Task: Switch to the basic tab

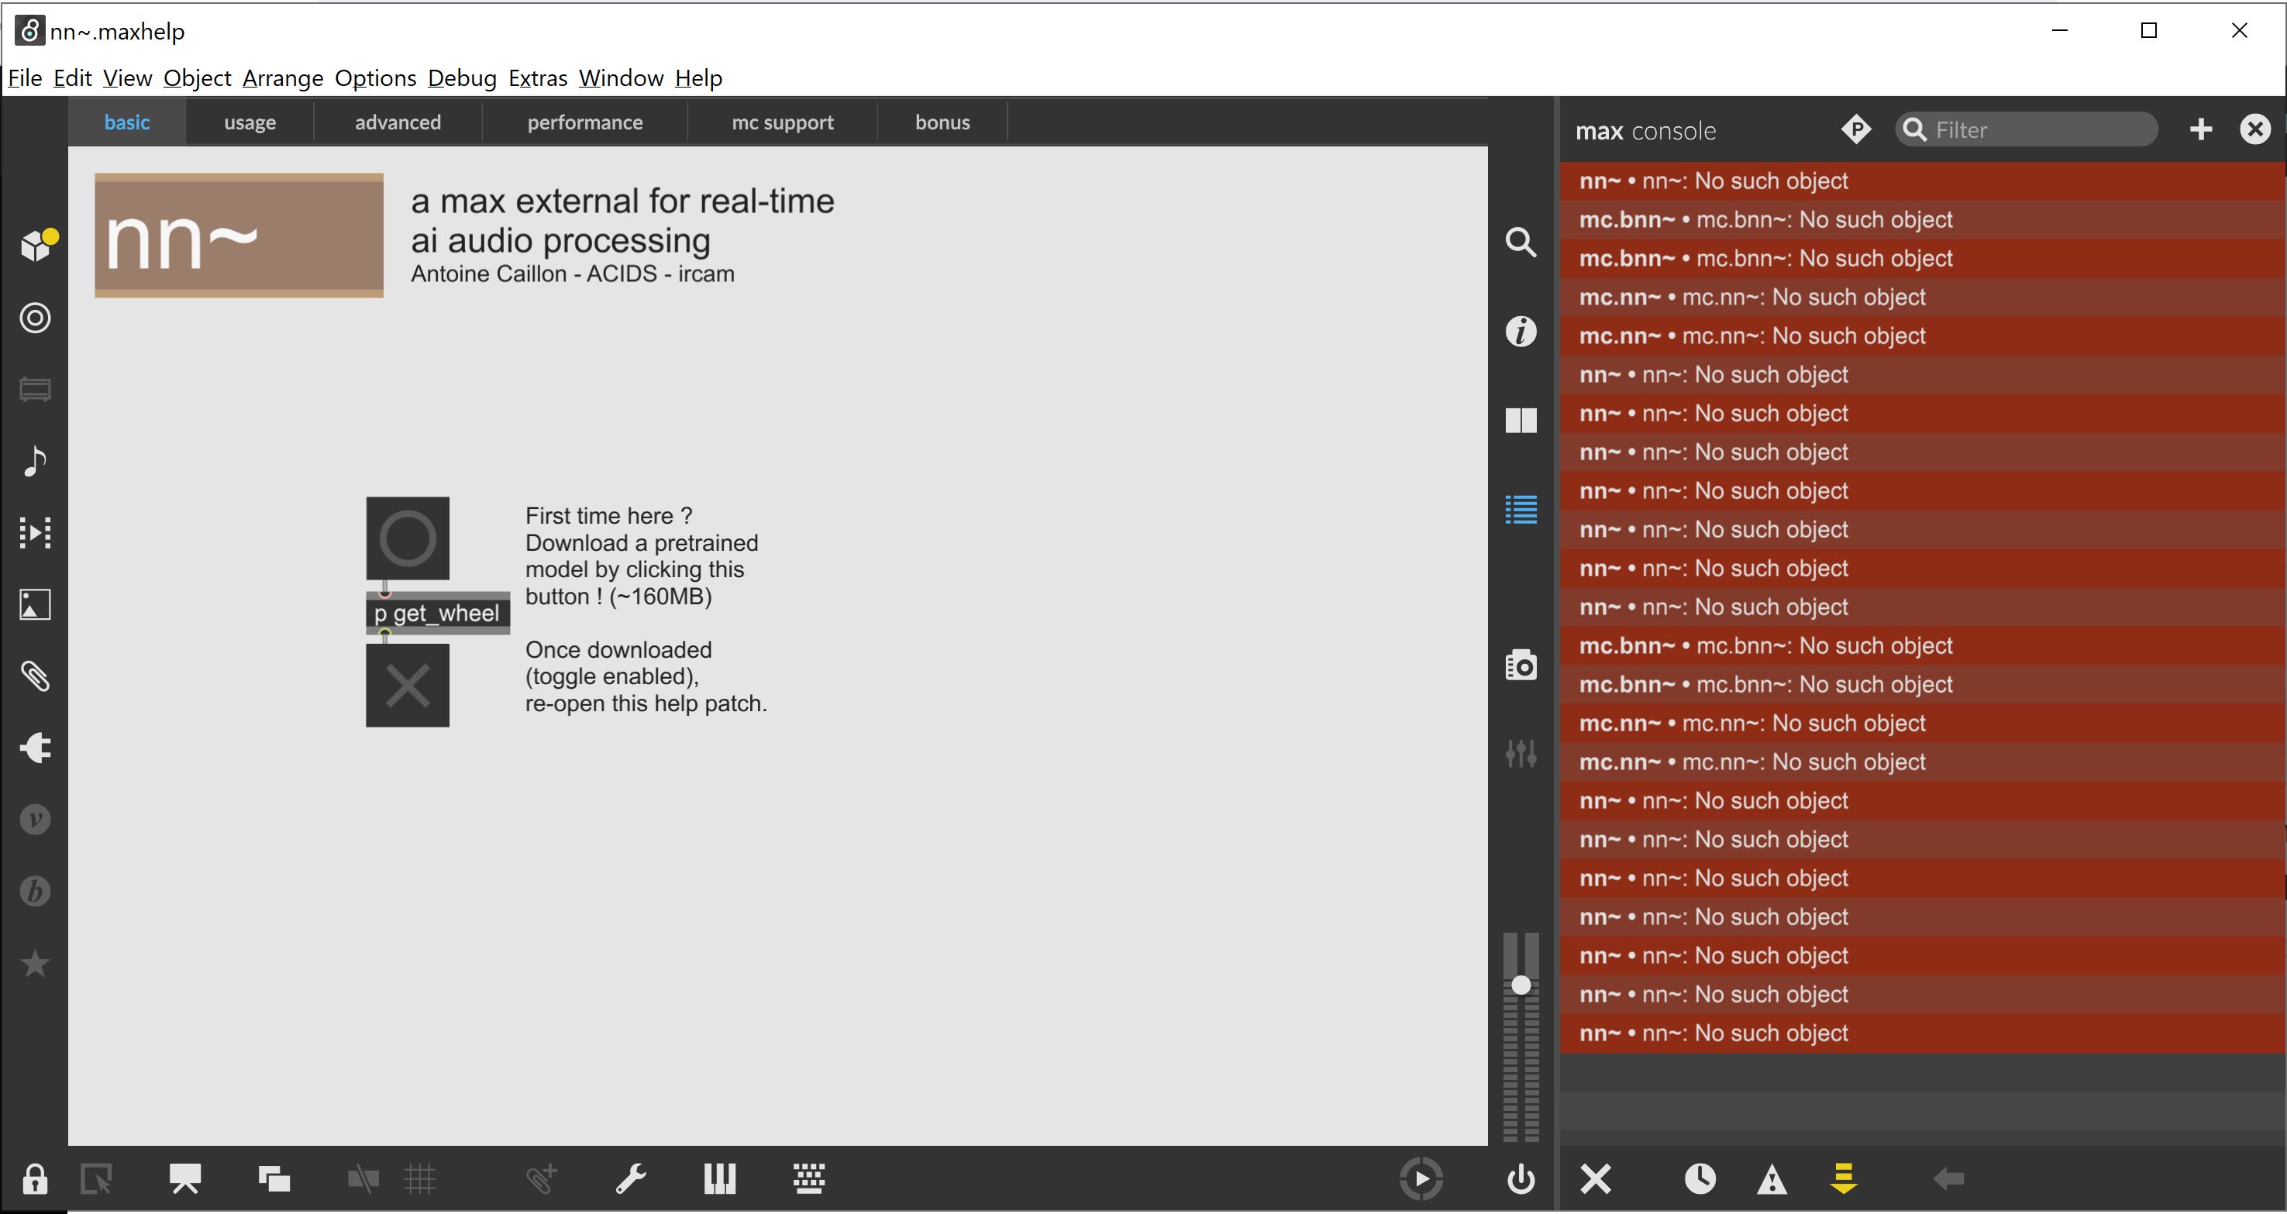Action: [127, 122]
